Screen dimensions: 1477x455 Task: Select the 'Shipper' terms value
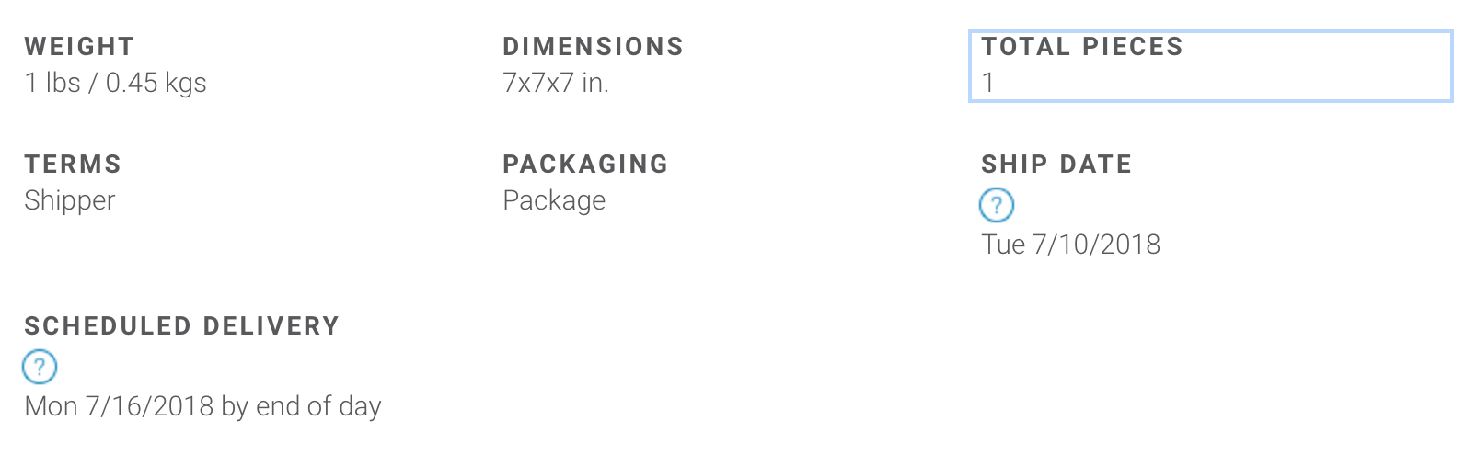(x=70, y=200)
